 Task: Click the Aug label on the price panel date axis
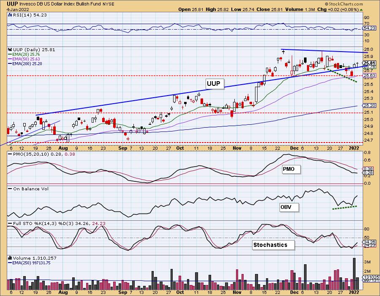[x=63, y=148]
